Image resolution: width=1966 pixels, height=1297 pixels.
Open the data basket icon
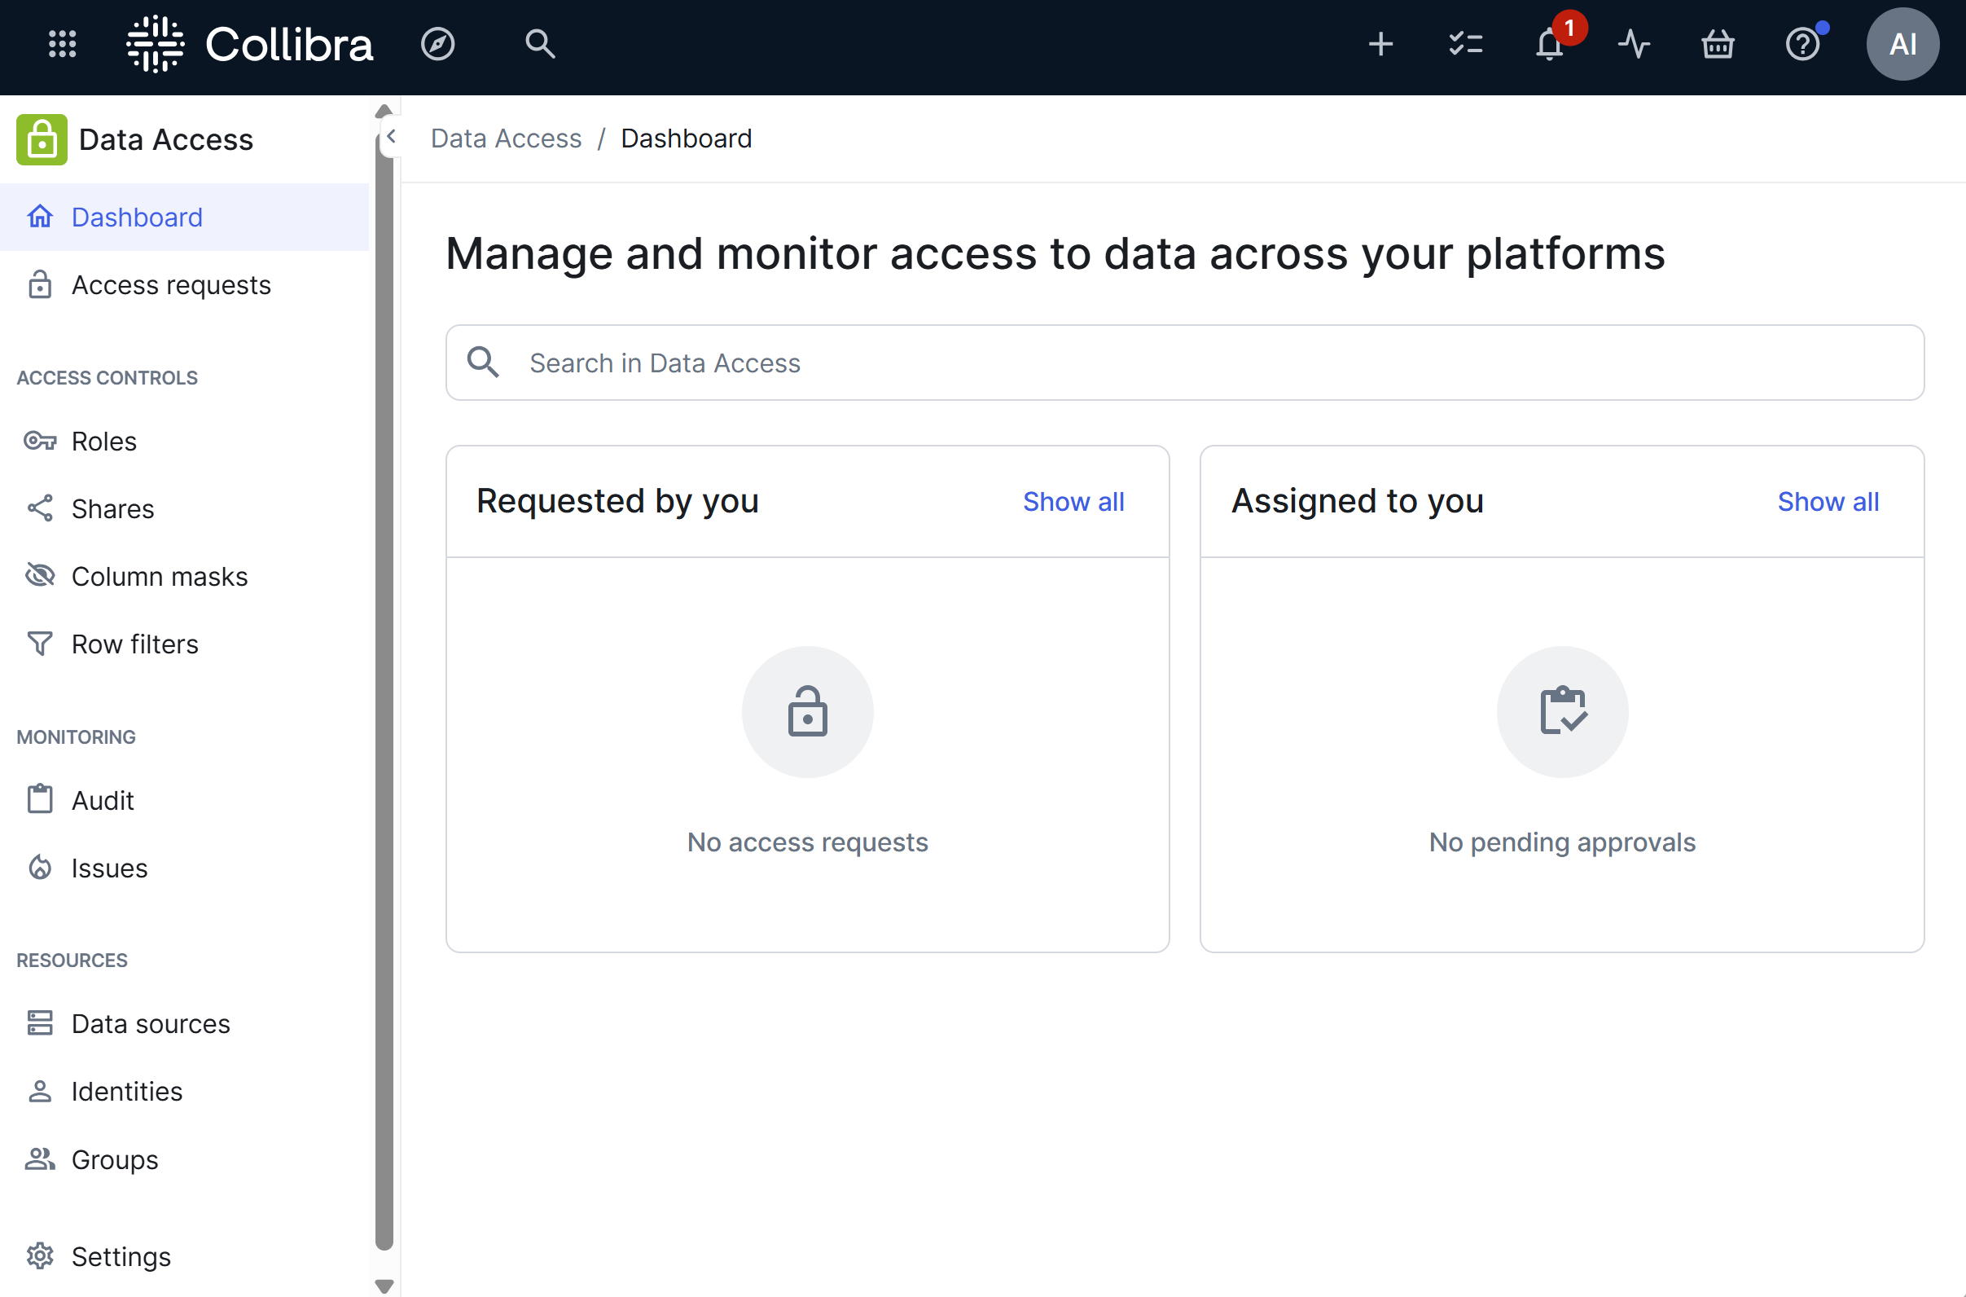pyautogui.click(x=1718, y=44)
